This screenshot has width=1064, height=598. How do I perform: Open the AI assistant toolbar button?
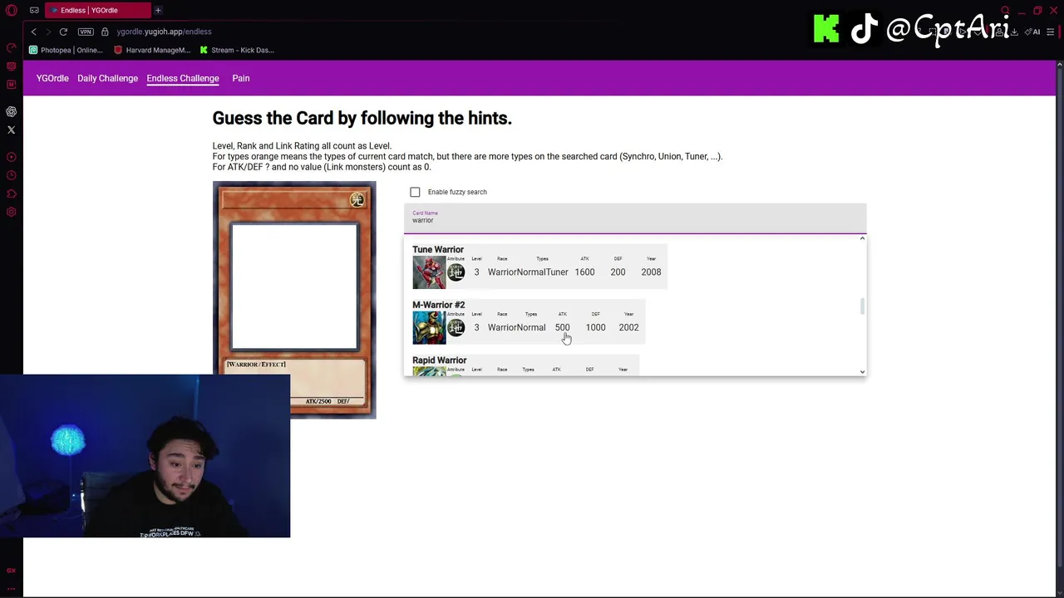[1033, 32]
